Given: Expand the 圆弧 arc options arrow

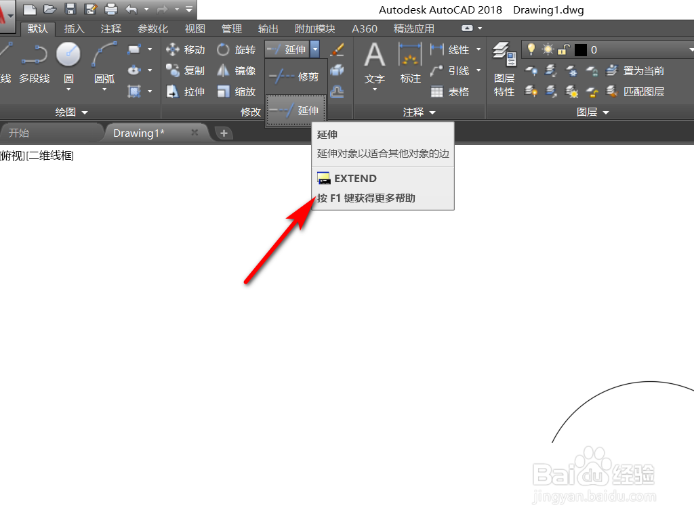Looking at the screenshot, I should (x=104, y=89).
